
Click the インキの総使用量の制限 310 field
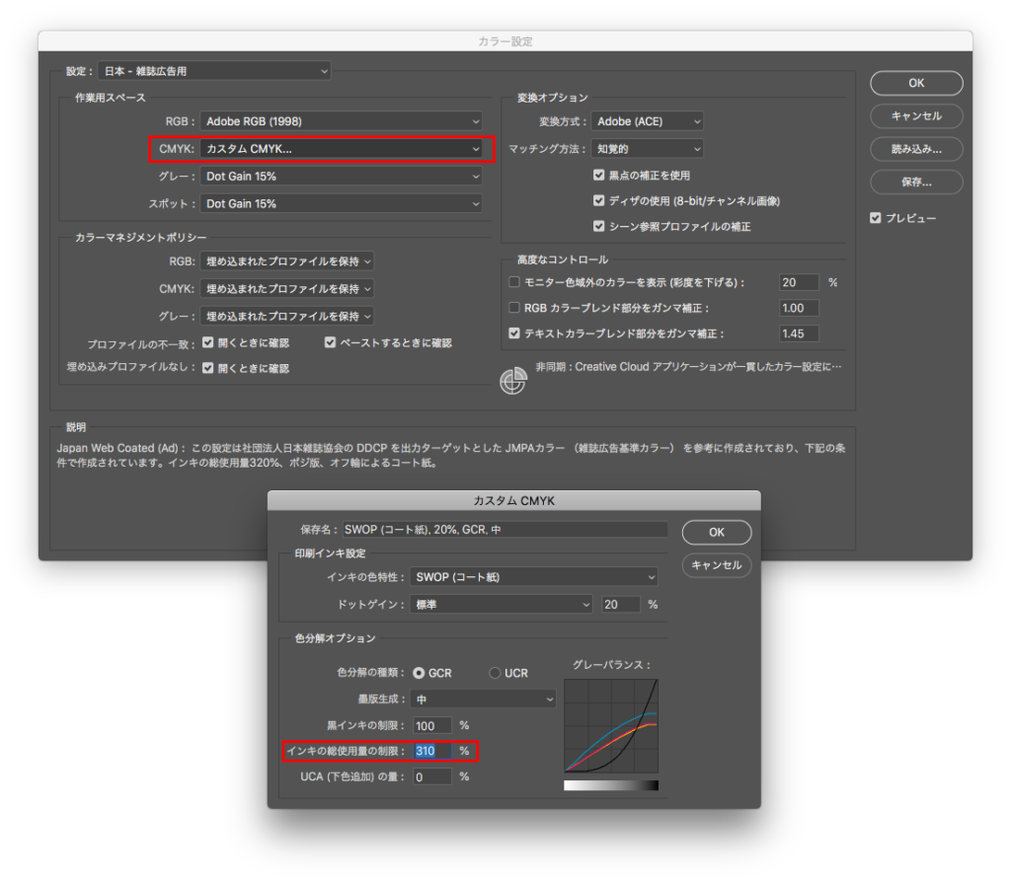click(x=432, y=751)
